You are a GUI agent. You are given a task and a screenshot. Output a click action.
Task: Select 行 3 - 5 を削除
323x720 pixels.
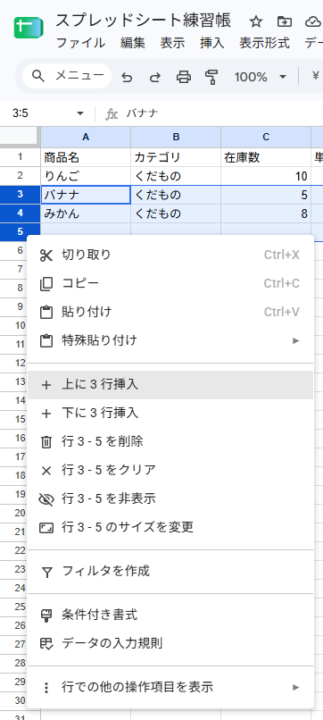pyautogui.click(x=170, y=441)
